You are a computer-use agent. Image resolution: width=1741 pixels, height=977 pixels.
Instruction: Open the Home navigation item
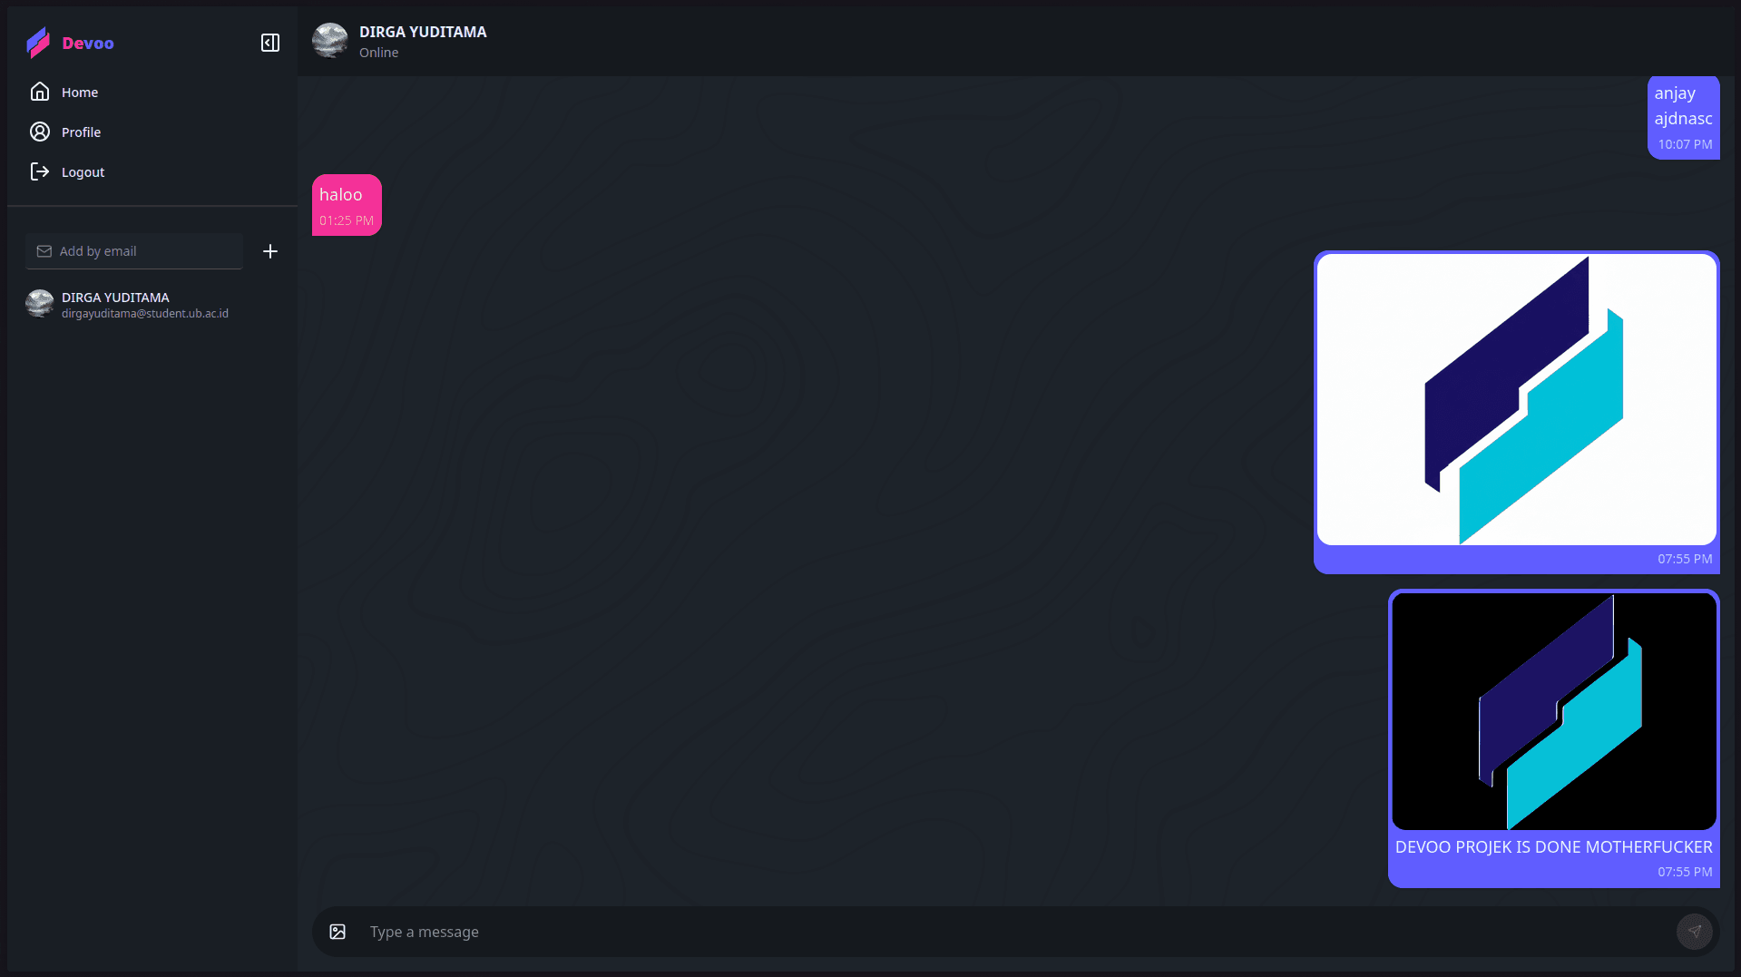pyautogui.click(x=79, y=92)
